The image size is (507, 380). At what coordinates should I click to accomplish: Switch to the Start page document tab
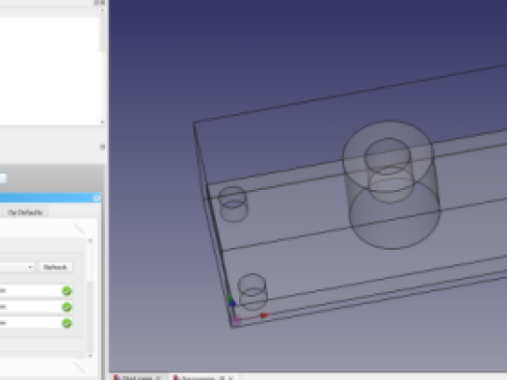138,378
